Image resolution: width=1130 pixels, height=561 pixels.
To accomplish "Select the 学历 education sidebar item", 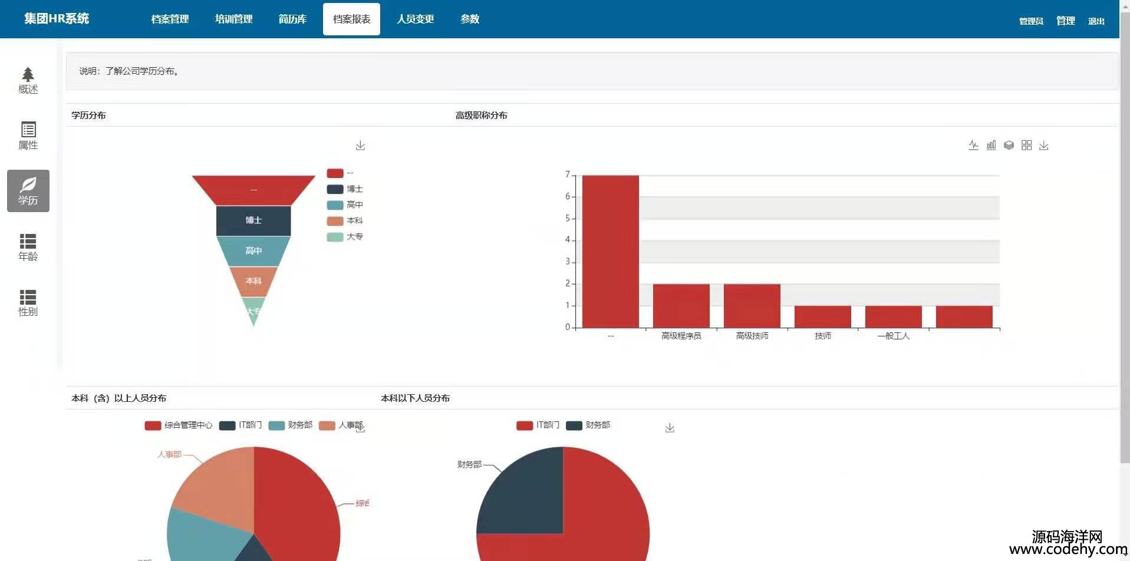I will [28, 191].
